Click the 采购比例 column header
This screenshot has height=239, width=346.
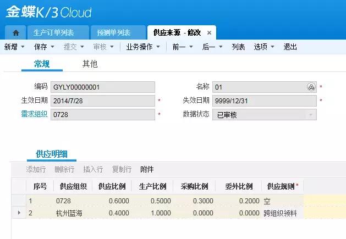click(x=194, y=186)
